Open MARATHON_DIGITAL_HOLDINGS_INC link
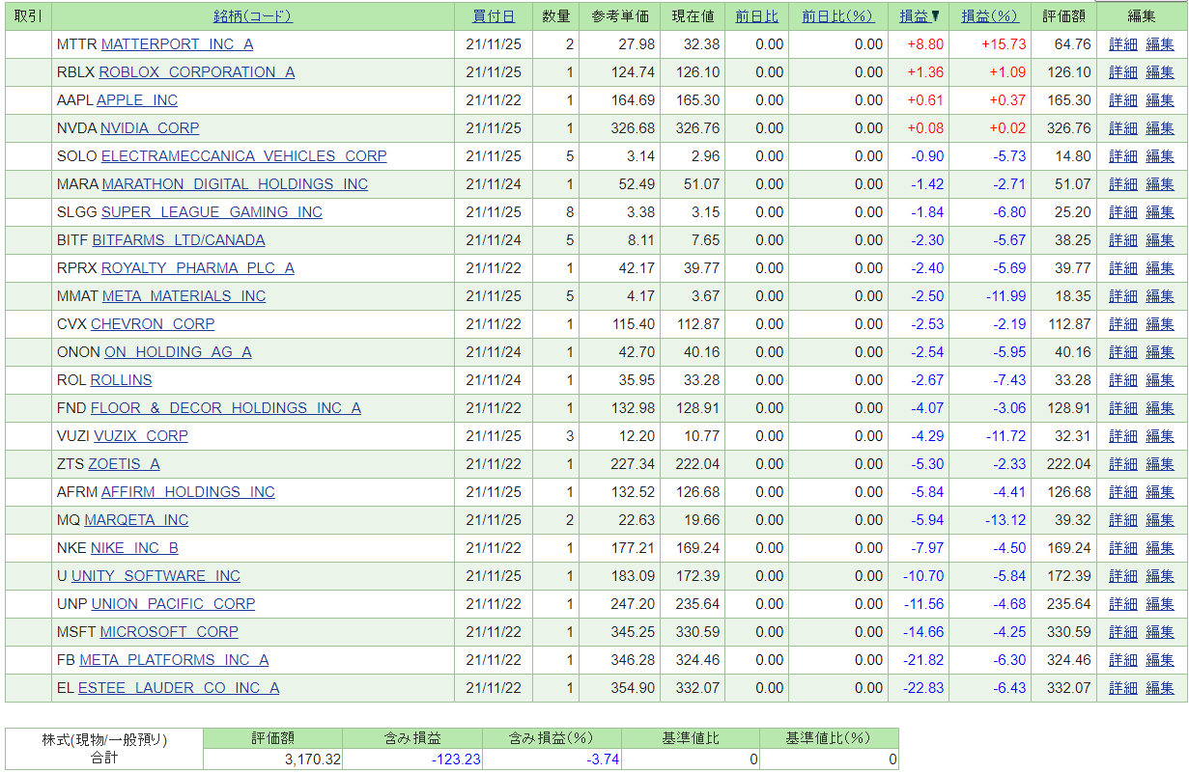The width and height of the screenshot is (1189, 773). [235, 184]
